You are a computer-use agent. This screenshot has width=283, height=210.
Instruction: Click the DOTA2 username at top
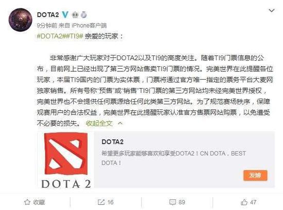pos(48,15)
